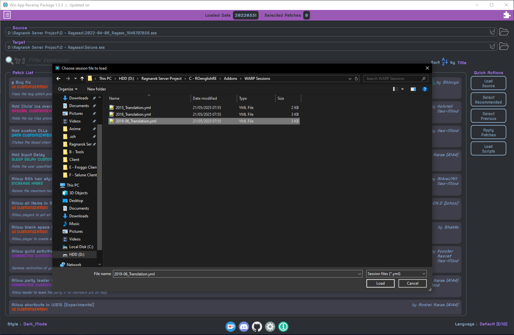Select the 2019-06_Translation.yml file row
Image resolution: width=514 pixels, height=335 pixels.
coord(204,121)
